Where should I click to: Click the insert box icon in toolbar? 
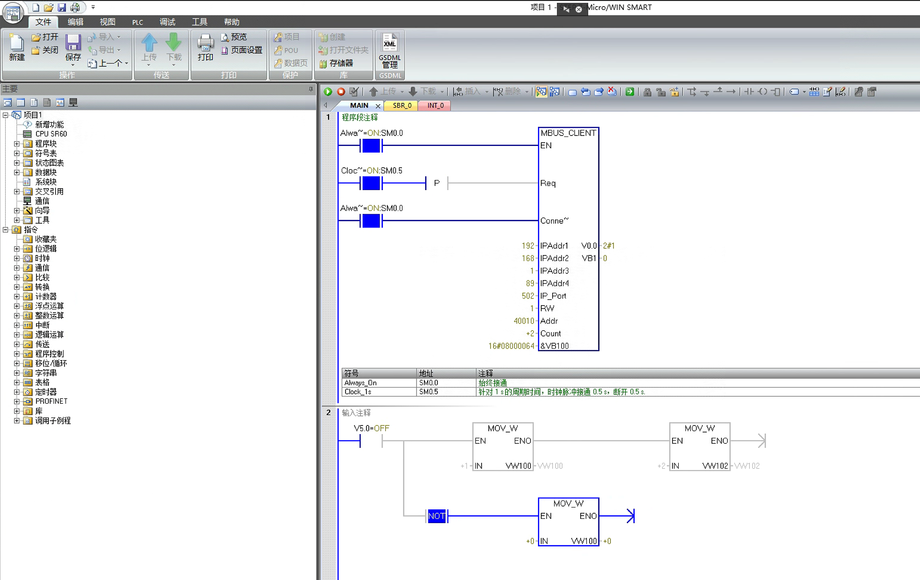click(776, 92)
